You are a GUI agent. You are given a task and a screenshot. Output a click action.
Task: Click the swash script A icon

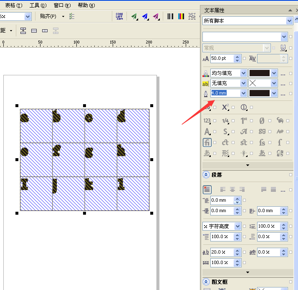pos(244,131)
